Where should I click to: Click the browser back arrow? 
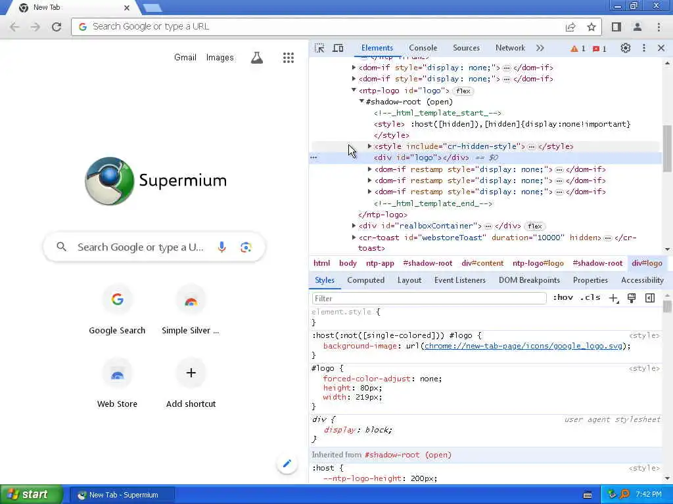coord(14,27)
